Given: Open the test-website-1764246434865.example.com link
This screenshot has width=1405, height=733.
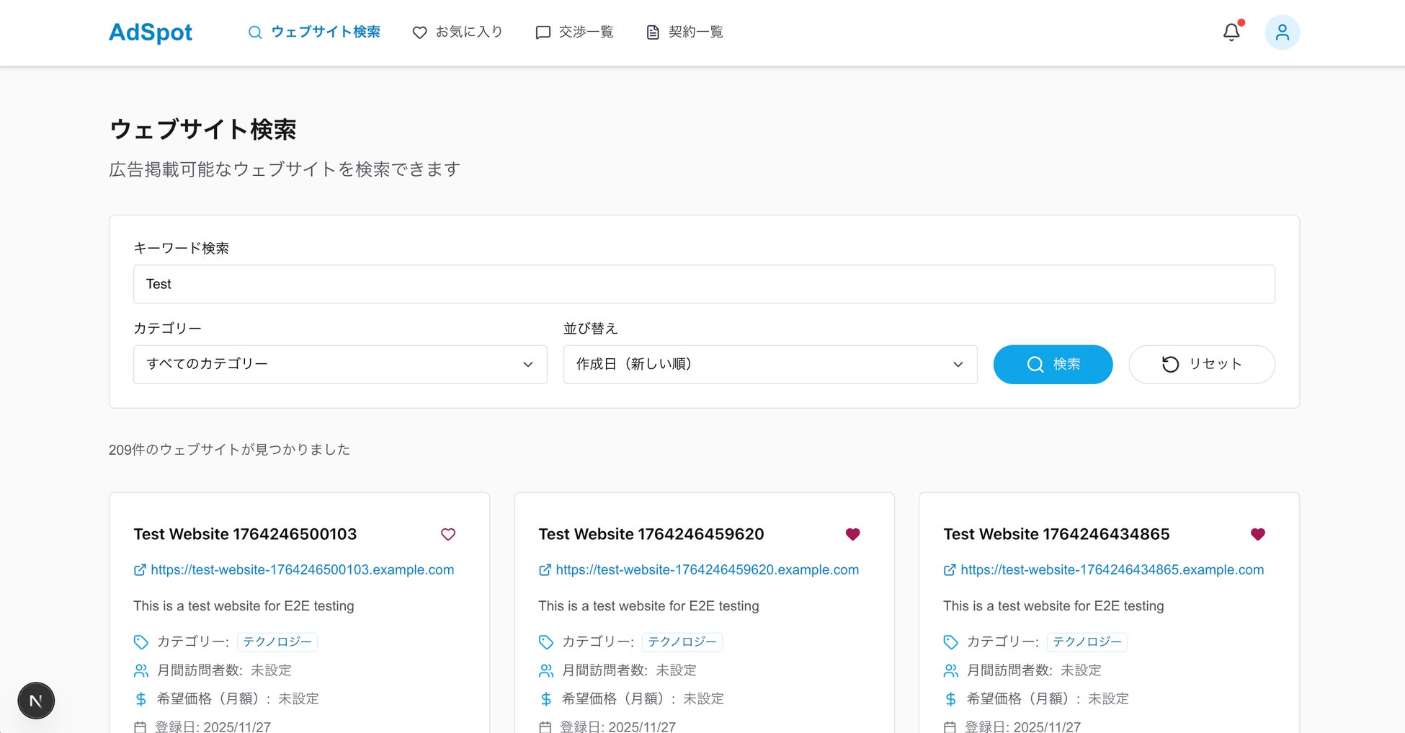Looking at the screenshot, I should point(1112,570).
